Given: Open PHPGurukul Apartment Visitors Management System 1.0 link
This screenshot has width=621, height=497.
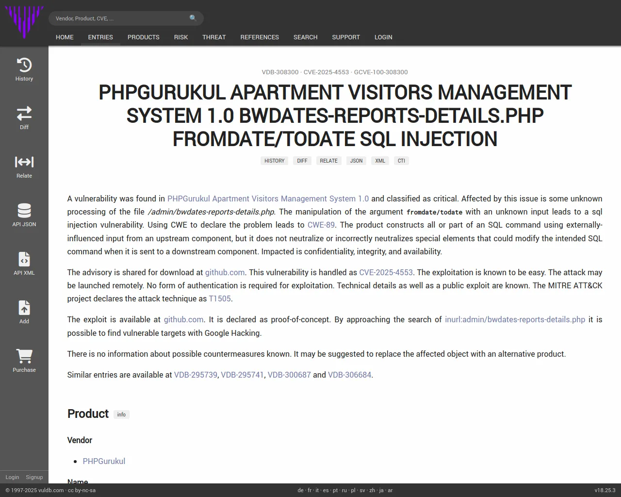Looking at the screenshot, I should [x=268, y=199].
